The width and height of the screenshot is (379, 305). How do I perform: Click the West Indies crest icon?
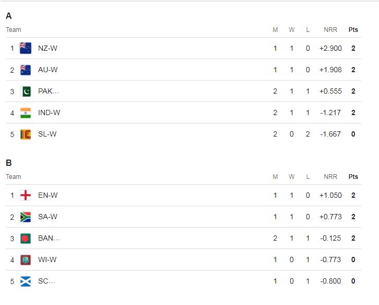26,260
